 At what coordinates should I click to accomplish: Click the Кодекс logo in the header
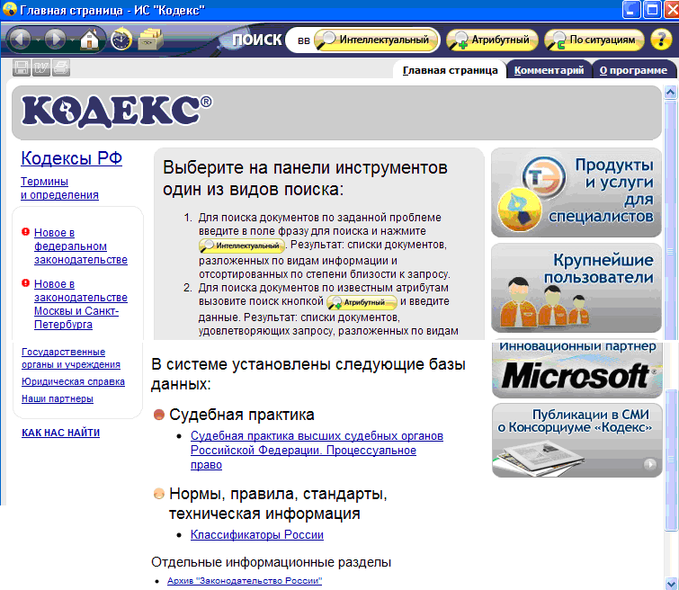tap(117, 112)
